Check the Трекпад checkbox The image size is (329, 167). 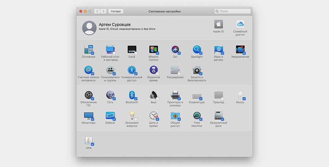pyautogui.click(x=222, y=98)
